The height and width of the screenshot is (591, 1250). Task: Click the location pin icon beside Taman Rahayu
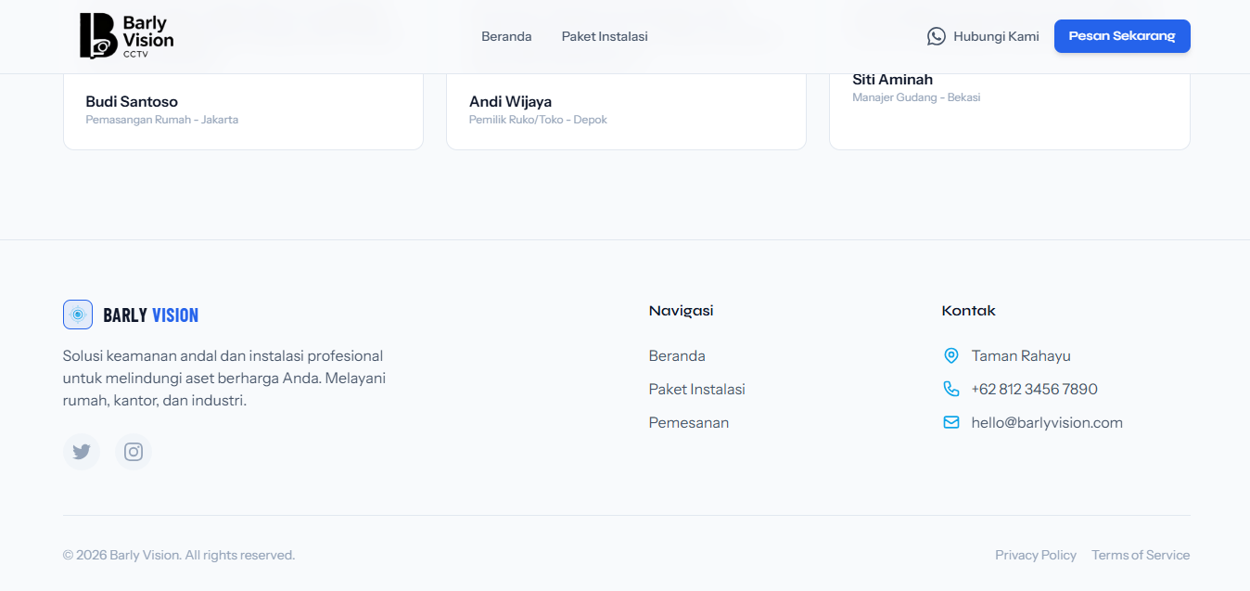click(x=950, y=355)
